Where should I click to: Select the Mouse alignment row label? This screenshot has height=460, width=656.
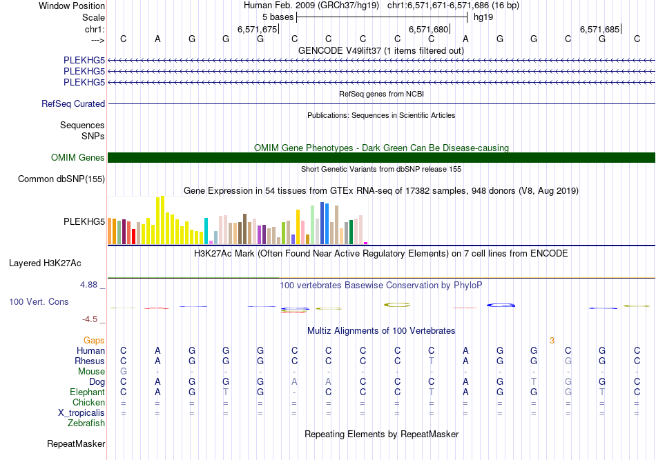91,372
